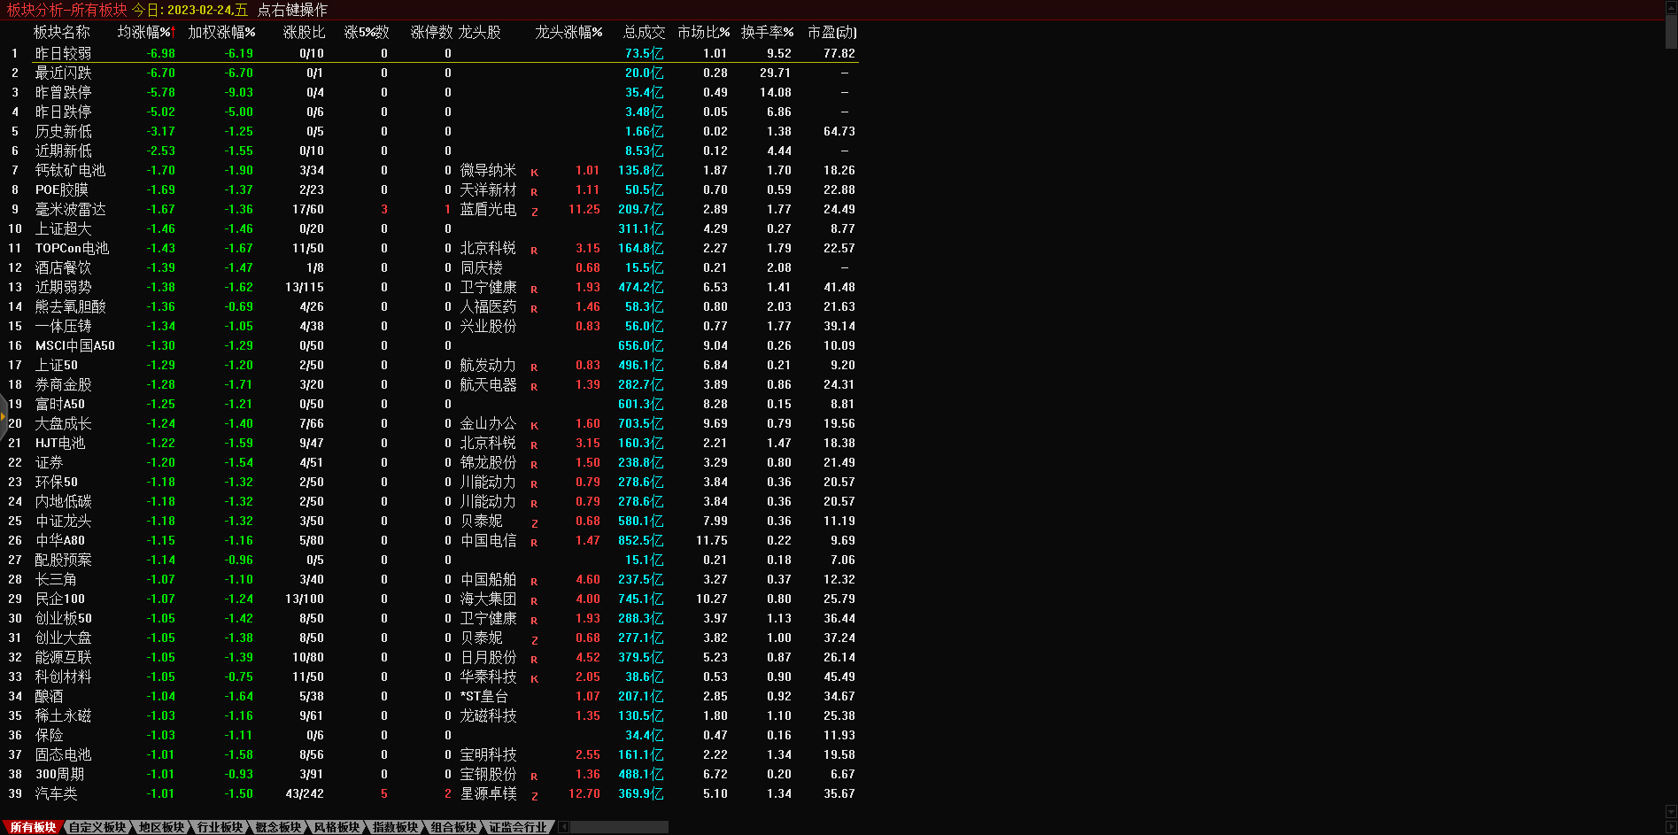
Task: Sort by the 总成交 column header
Action: [643, 32]
